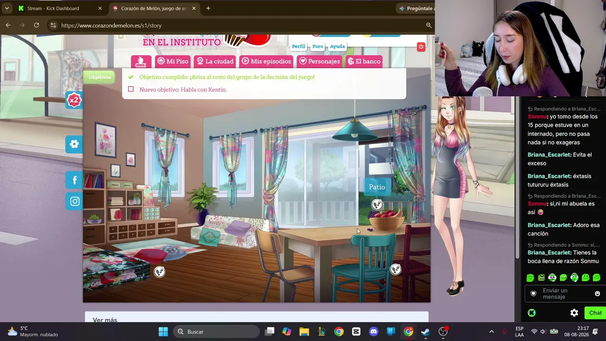This screenshot has height=341, width=606.
Task: Open El banco tab
Action: tap(364, 62)
